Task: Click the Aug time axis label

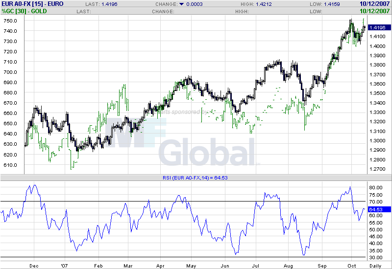Action: click(x=288, y=266)
